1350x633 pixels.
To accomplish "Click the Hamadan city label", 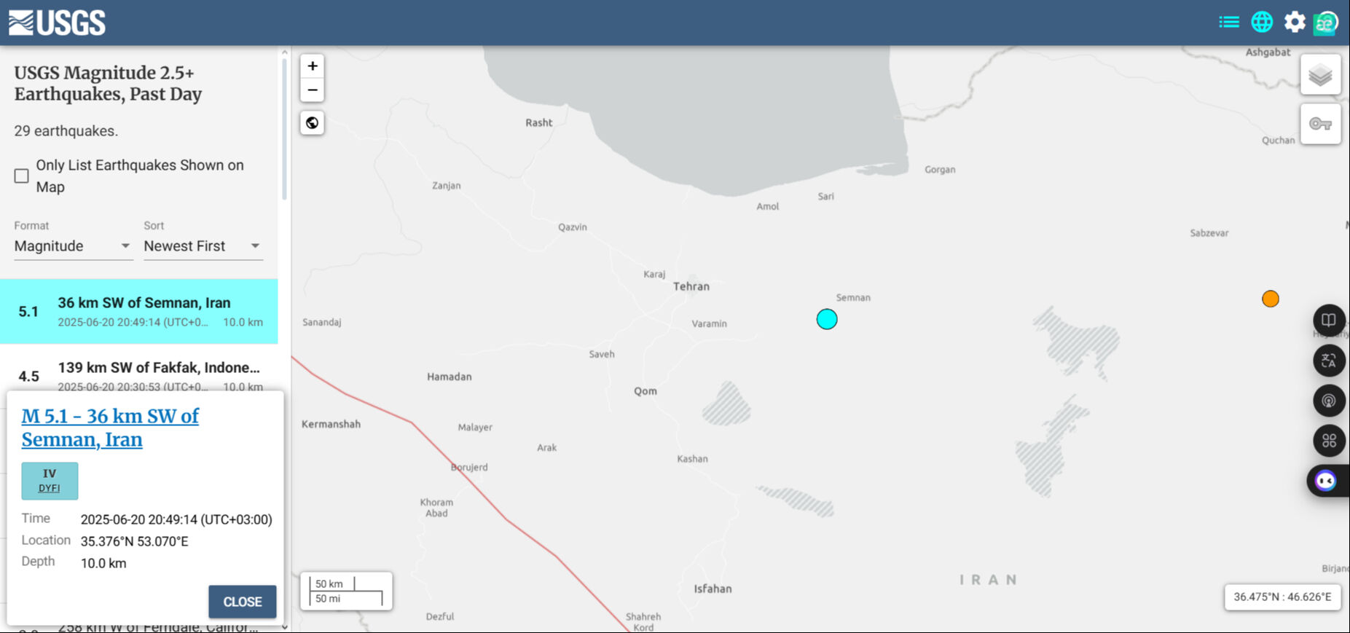I will point(450,377).
